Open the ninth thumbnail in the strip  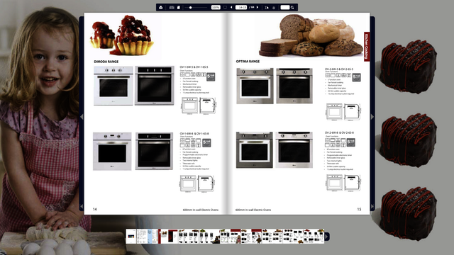(x=293, y=236)
